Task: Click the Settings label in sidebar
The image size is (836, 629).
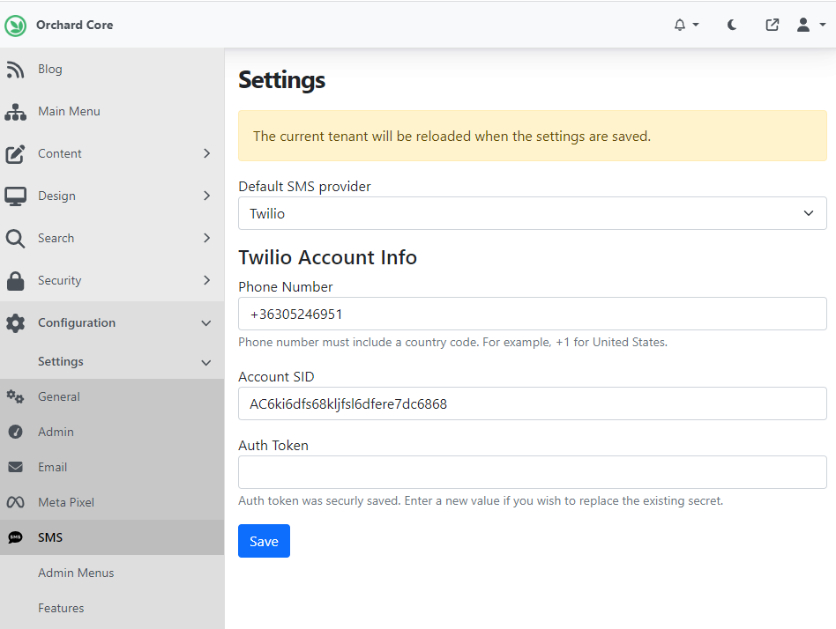Action: [x=61, y=361]
